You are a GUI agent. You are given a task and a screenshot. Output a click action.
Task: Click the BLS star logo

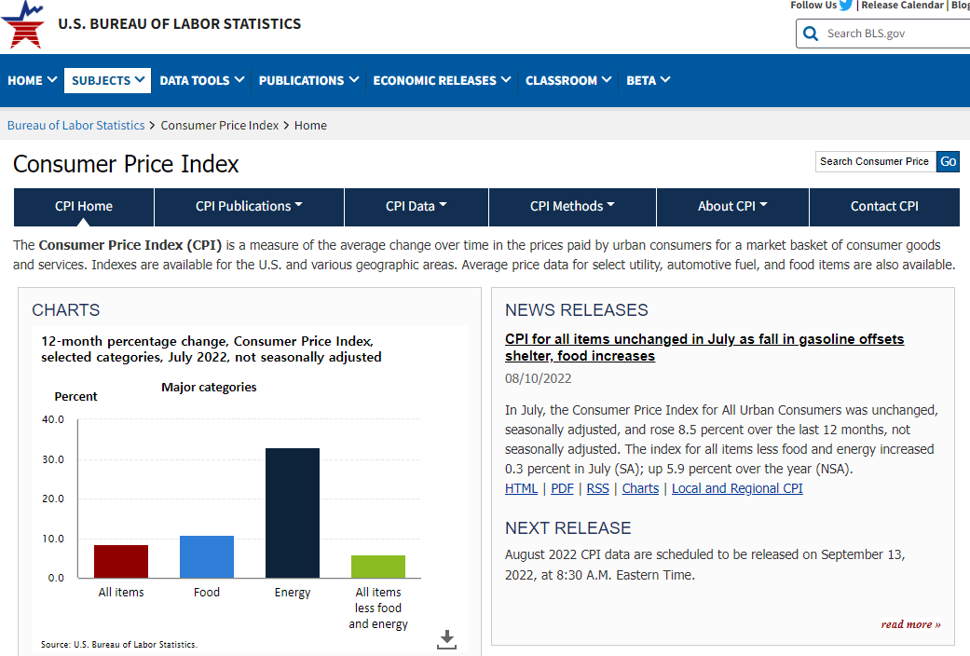[x=23, y=25]
